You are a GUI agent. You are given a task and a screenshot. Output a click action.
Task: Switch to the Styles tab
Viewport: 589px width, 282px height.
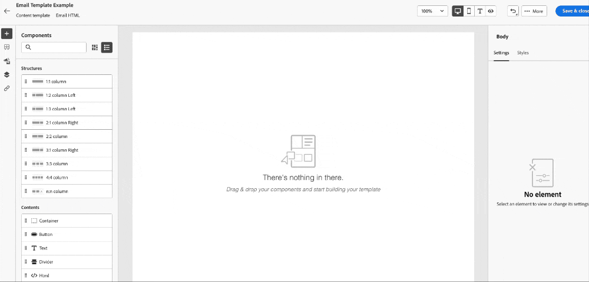(522, 53)
